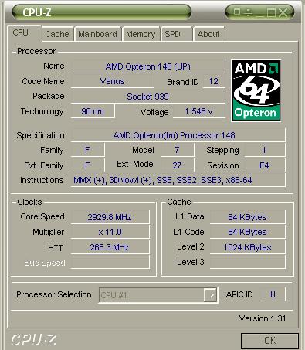The height and width of the screenshot is (350, 305).
Task: Click the processor Name field
Action: coord(147,66)
